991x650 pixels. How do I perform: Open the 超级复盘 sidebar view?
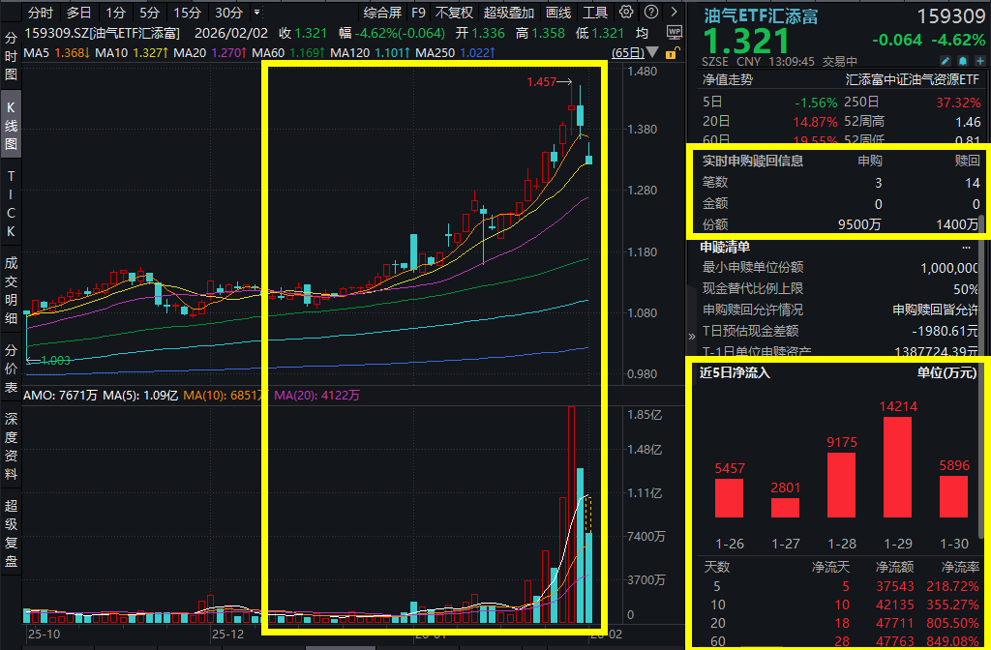(x=11, y=533)
